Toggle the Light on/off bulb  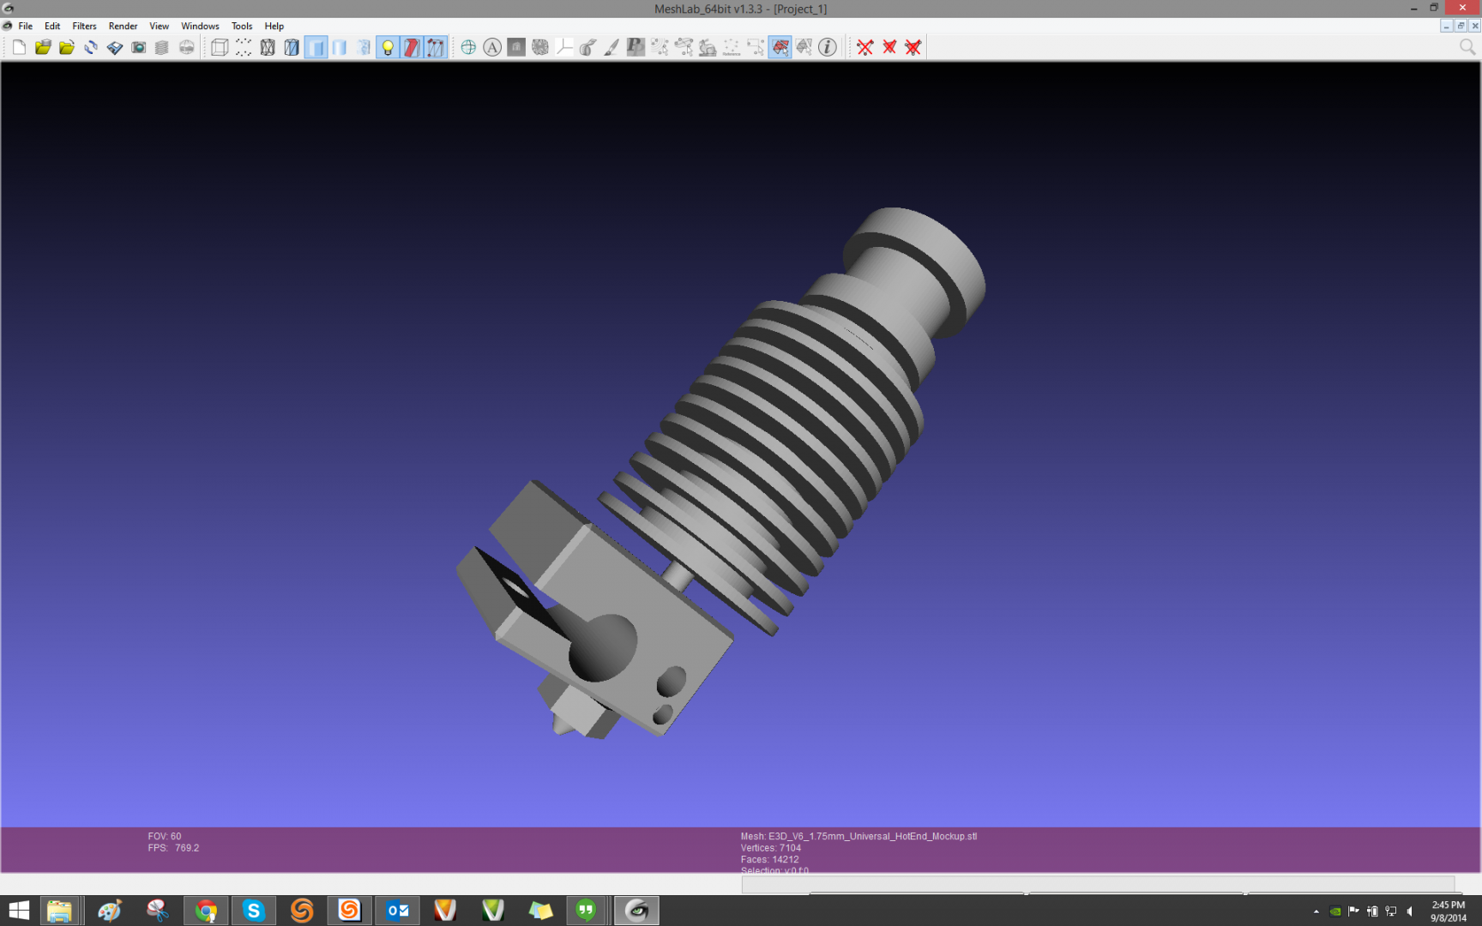click(x=388, y=48)
